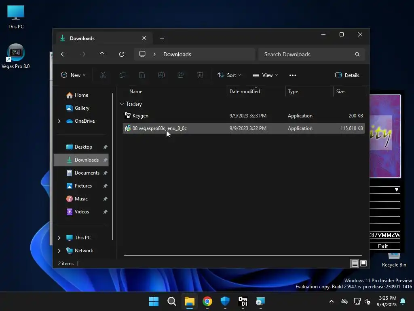Viewport: 414px width, 311px height.
Task: Click the Forward navigation arrow
Action: coord(83,54)
